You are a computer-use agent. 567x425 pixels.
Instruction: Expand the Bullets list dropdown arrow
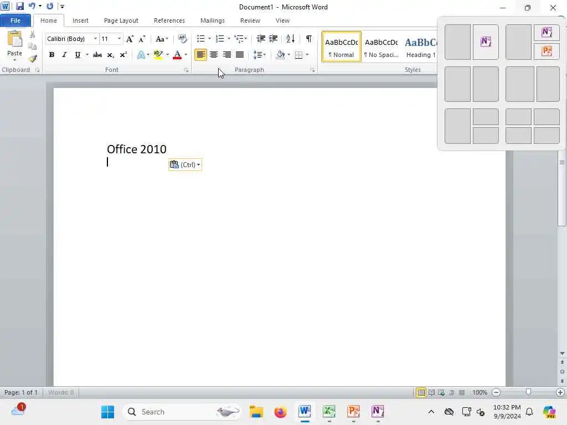(209, 39)
